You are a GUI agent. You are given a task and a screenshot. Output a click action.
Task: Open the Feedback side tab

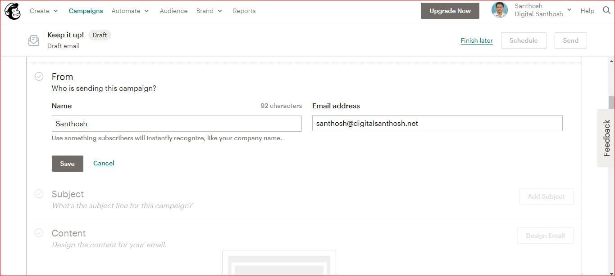[606, 138]
